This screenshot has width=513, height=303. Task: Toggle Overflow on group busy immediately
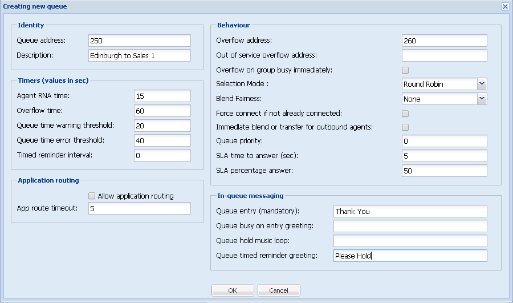click(x=405, y=70)
